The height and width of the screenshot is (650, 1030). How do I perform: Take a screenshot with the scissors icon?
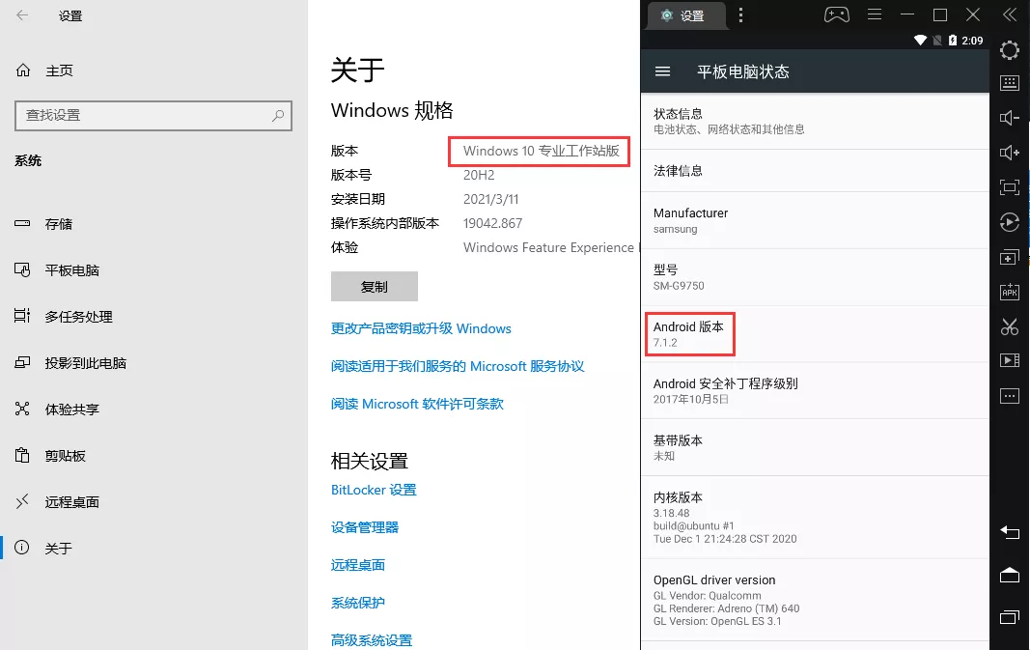[1010, 325]
